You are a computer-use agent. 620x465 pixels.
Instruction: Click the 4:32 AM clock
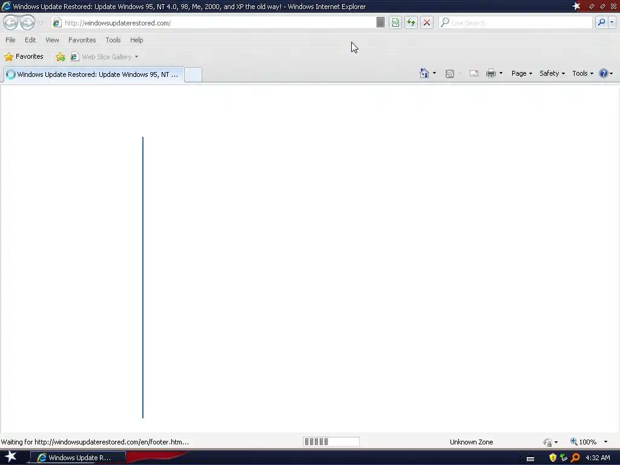[x=598, y=458]
